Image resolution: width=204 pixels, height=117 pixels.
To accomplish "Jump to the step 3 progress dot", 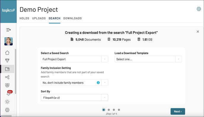I will coord(114,110).
